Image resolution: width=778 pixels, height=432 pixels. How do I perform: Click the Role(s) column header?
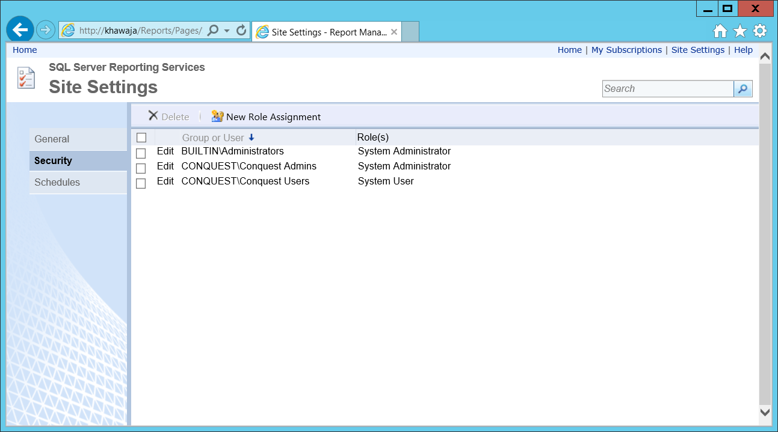[x=373, y=138]
